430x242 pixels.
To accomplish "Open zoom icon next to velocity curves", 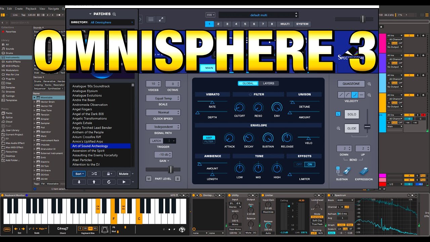I will [369, 95].
